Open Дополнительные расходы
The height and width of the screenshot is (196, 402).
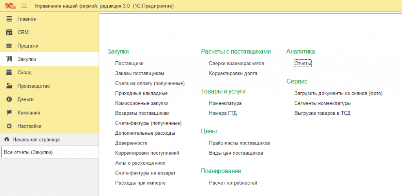[145, 133]
